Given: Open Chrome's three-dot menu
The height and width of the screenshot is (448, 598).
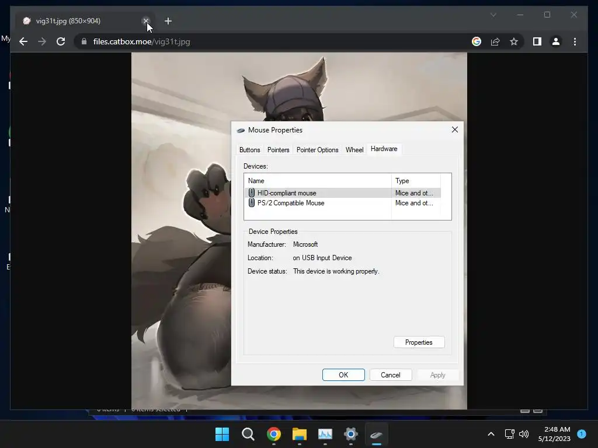Looking at the screenshot, I should (575, 41).
